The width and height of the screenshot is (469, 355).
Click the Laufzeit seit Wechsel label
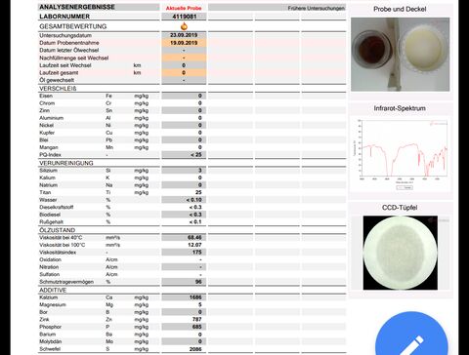pos(65,65)
